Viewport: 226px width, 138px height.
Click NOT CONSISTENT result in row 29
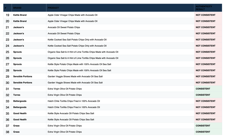[205, 77]
